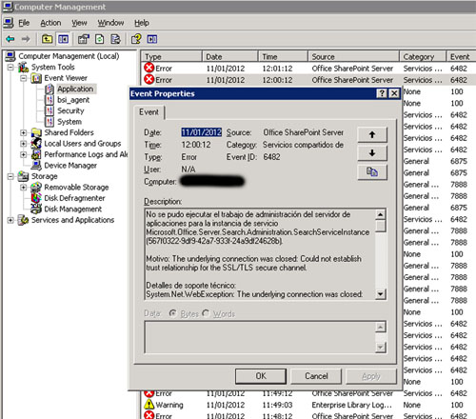Screen dimensions: 476x419
Task: Click the Device Manager icon in the tree
Action: click(x=36, y=165)
